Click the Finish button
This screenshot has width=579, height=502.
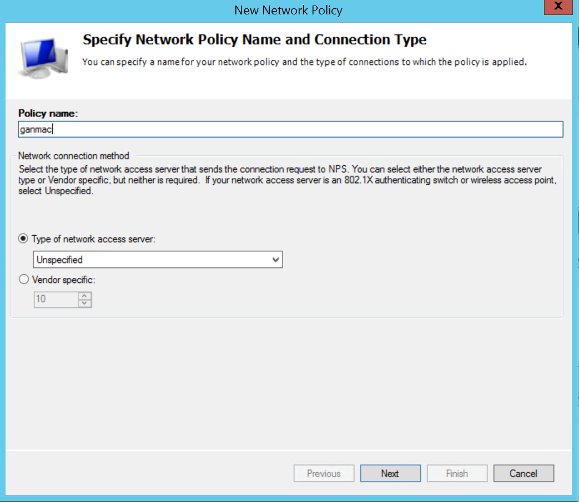point(457,473)
